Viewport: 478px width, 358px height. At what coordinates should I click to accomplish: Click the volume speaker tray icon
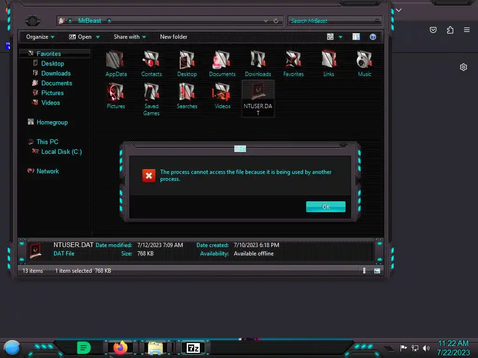click(x=426, y=348)
